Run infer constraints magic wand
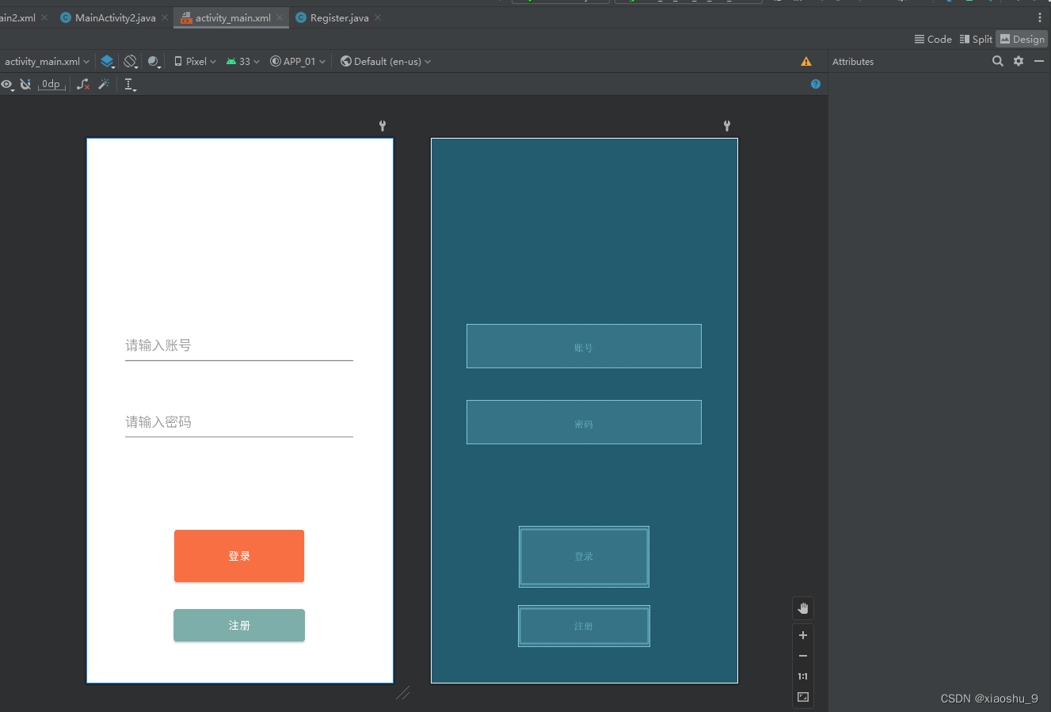 [104, 84]
